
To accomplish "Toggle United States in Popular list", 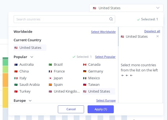I will [x=99, y=91].
